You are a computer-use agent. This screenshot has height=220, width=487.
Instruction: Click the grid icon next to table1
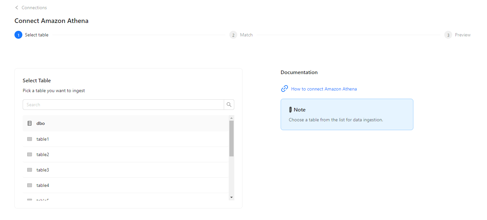pos(30,139)
